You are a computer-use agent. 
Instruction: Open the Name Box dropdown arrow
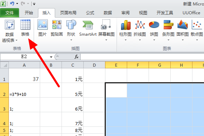click(51, 57)
